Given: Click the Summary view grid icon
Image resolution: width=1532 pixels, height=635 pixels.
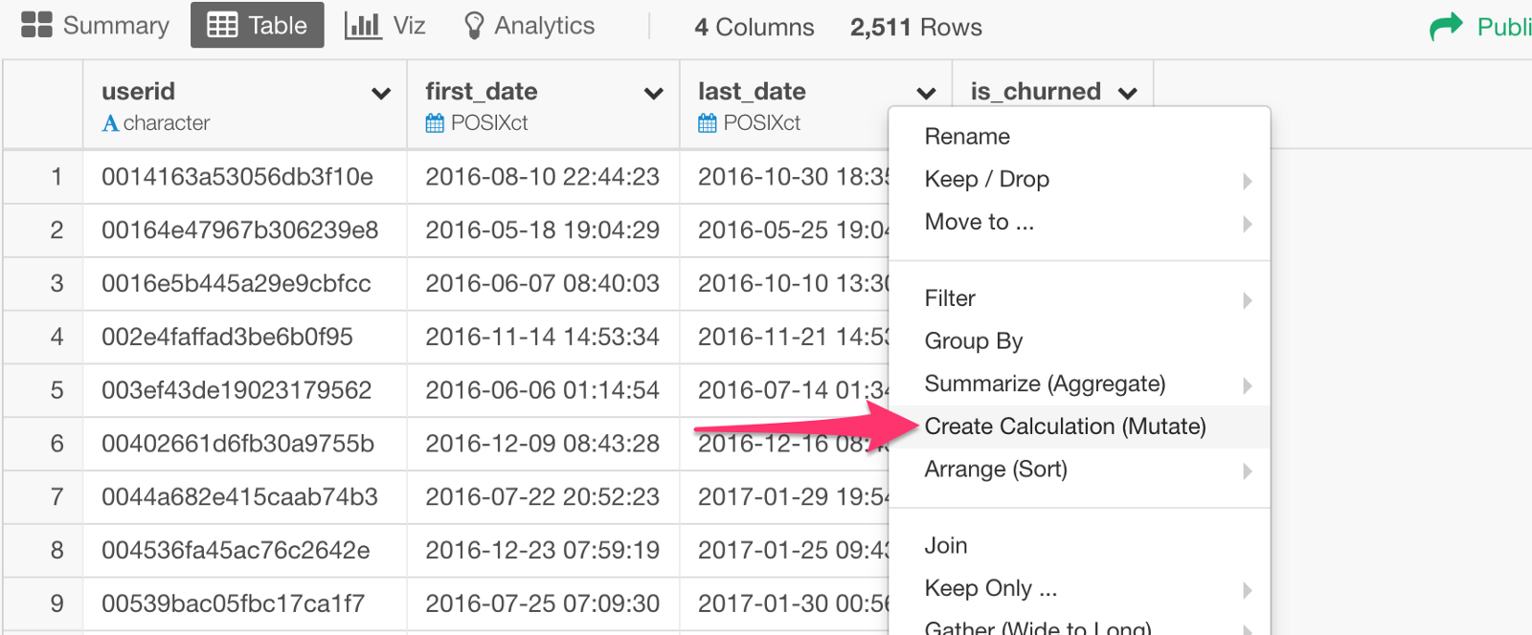Looking at the screenshot, I should pyautogui.click(x=36, y=25).
